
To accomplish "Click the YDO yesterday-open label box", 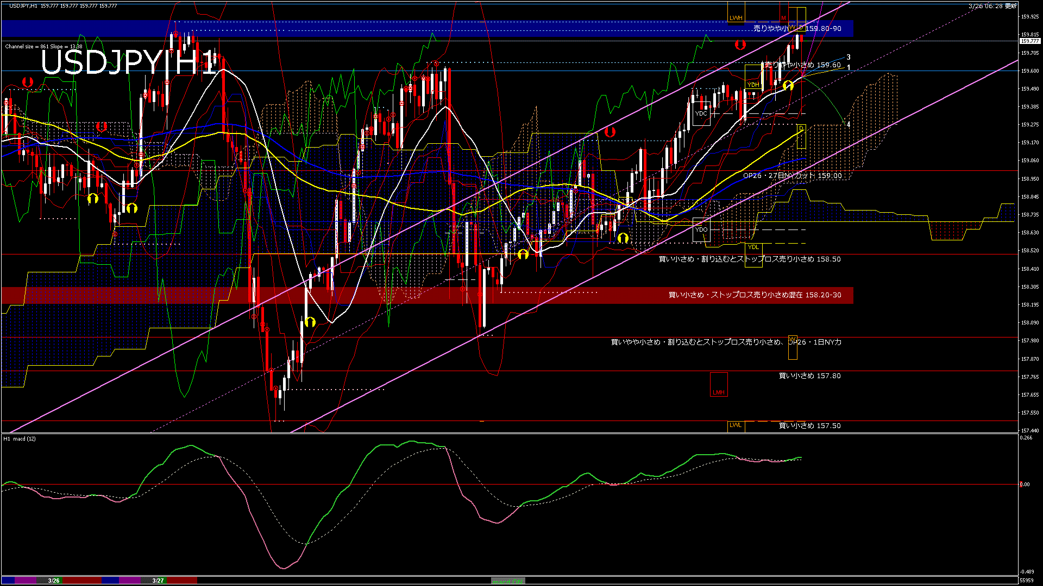I will pyautogui.click(x=701, y=230).
